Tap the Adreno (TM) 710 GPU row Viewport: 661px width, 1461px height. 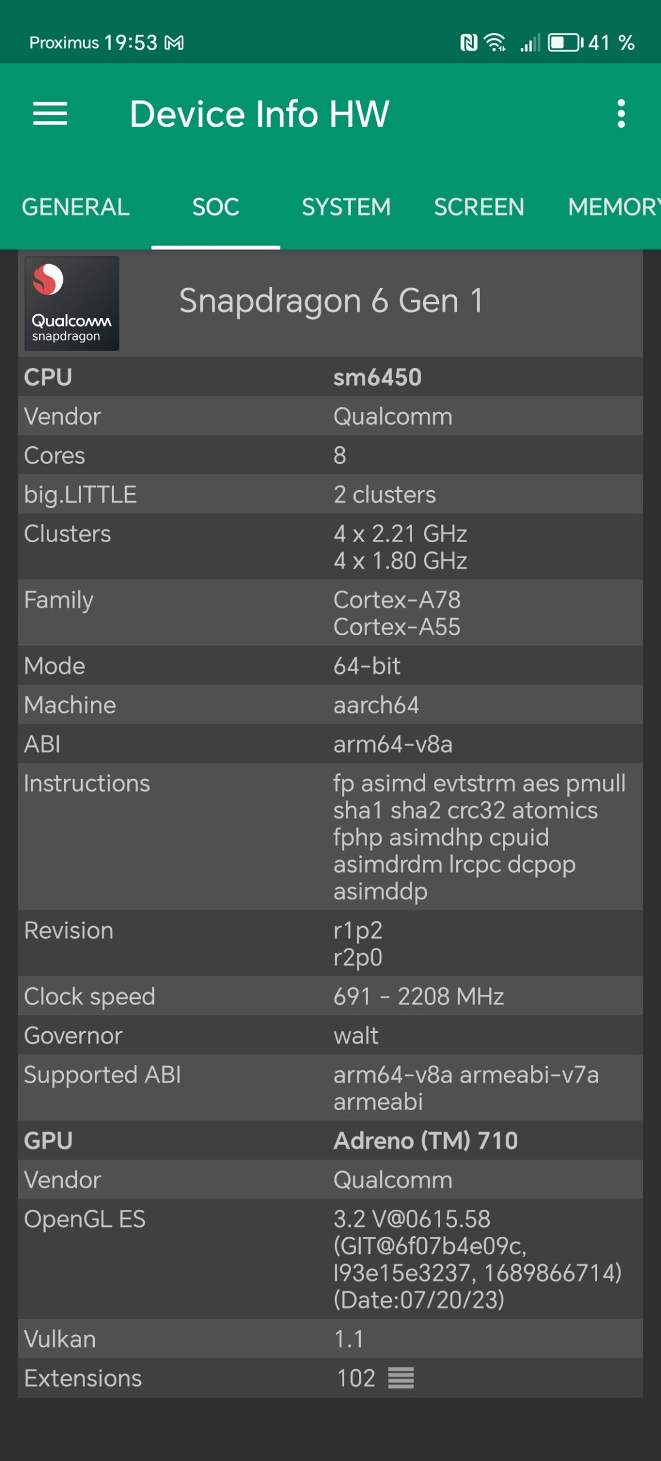point(330,1140)
